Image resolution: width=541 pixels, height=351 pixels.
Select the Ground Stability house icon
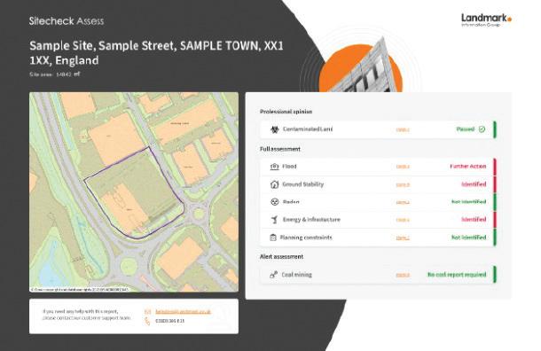[x=274, y=184]
